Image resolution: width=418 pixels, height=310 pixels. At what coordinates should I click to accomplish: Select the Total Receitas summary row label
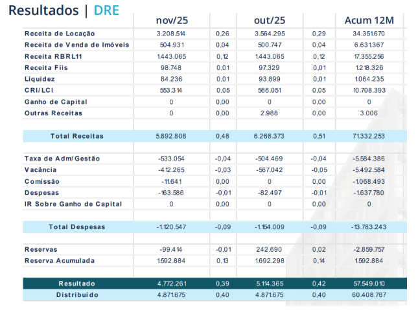pyautogui.click(x=76, y=136)
